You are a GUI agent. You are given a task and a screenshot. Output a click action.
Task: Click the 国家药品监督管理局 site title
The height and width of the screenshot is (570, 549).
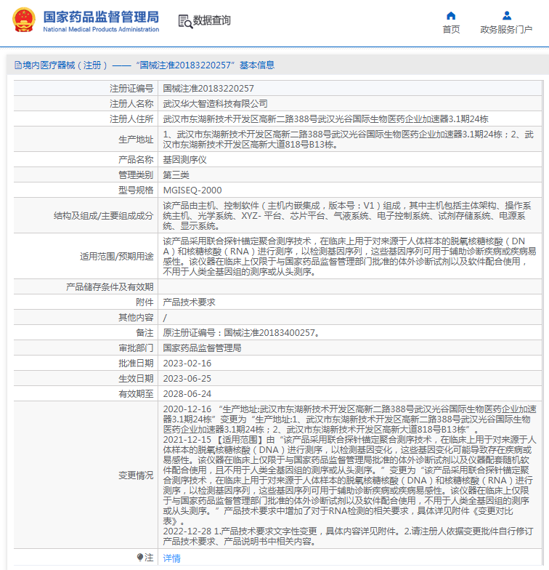coord(101,17)
